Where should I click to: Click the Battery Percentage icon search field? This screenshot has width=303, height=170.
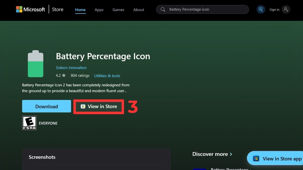point(202,9)
